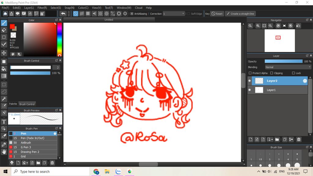Screen dimensions: 313x176
Task: Flip canvas view in Navigator
Action: coord(298,26)
